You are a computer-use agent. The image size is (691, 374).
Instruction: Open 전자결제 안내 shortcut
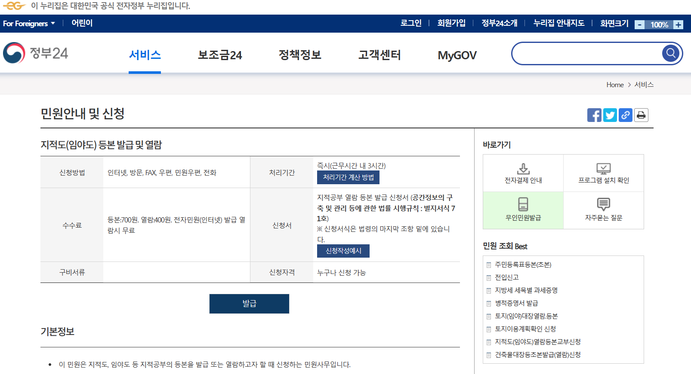click(523, 173)
